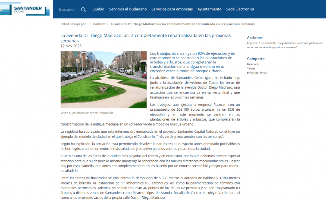
Task: Focus the Buscador search field
Action: tap(67, 9)
